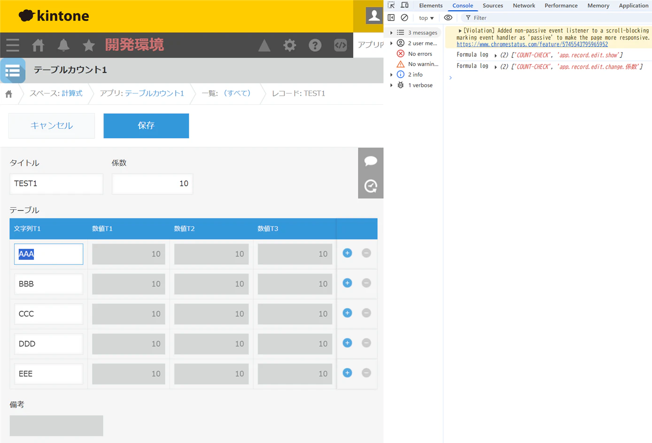Expand the app.record.edit.change log array
The width and height of the screenshot is (652, 443).
point(496,67)
